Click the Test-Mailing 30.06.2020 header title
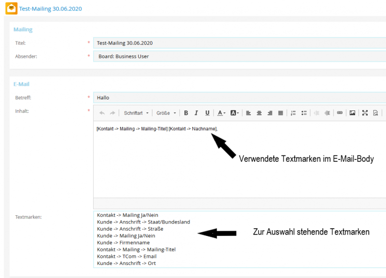The width and height of the screenshot is (386, 278). pos(51,9)
